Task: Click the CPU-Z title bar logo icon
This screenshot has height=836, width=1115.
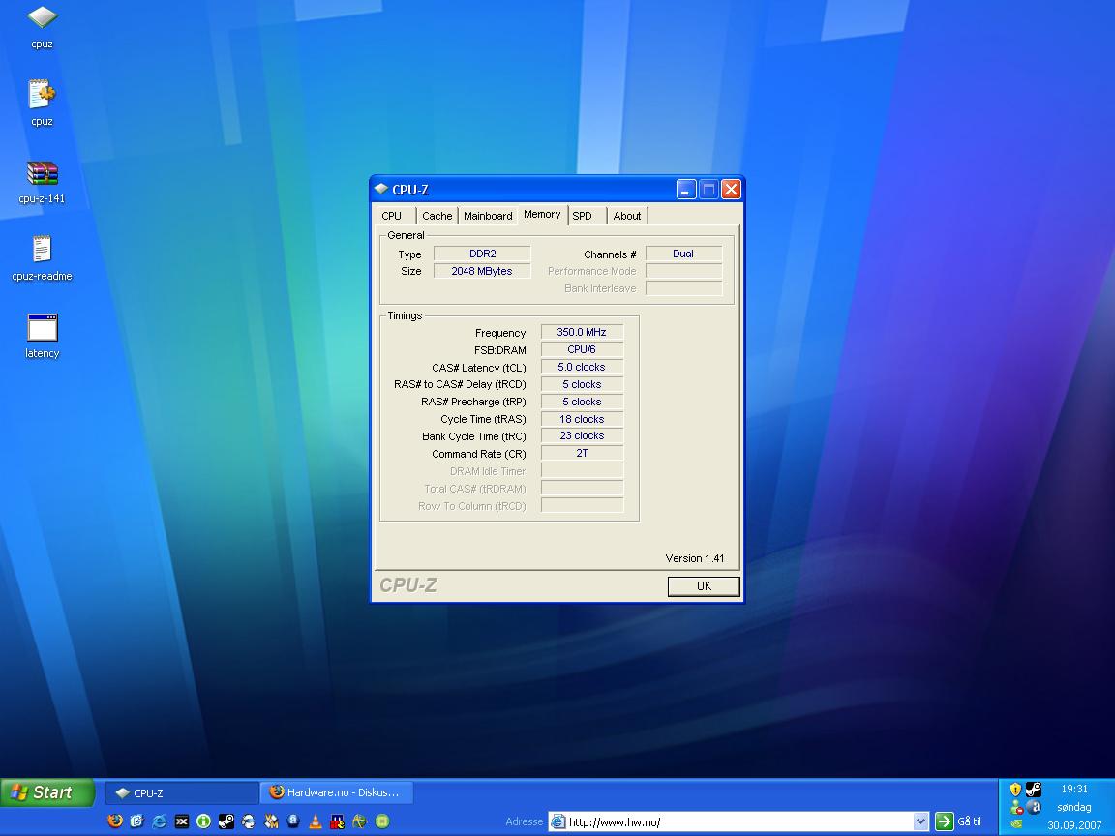Action: coord(381,189)
